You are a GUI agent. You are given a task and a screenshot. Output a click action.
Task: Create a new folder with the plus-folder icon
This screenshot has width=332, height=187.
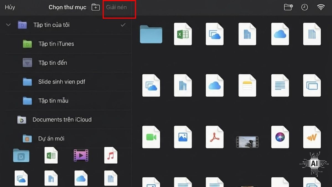[96, 7]
